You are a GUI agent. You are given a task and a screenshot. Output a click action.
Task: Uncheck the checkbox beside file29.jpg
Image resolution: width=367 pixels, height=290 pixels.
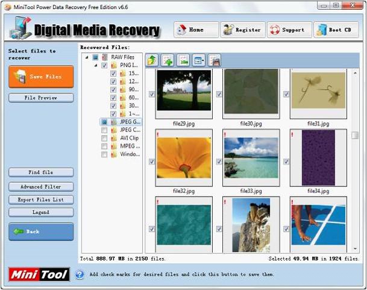click(x=152, y=94)
